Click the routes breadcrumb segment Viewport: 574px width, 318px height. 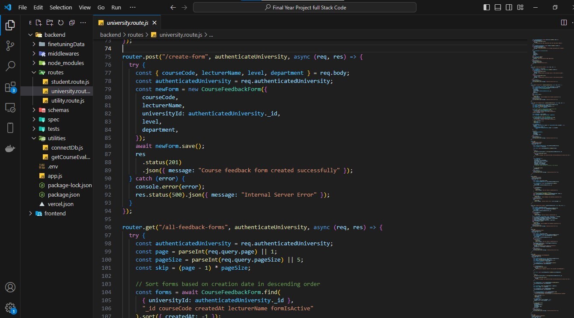(x=135, y=35)
